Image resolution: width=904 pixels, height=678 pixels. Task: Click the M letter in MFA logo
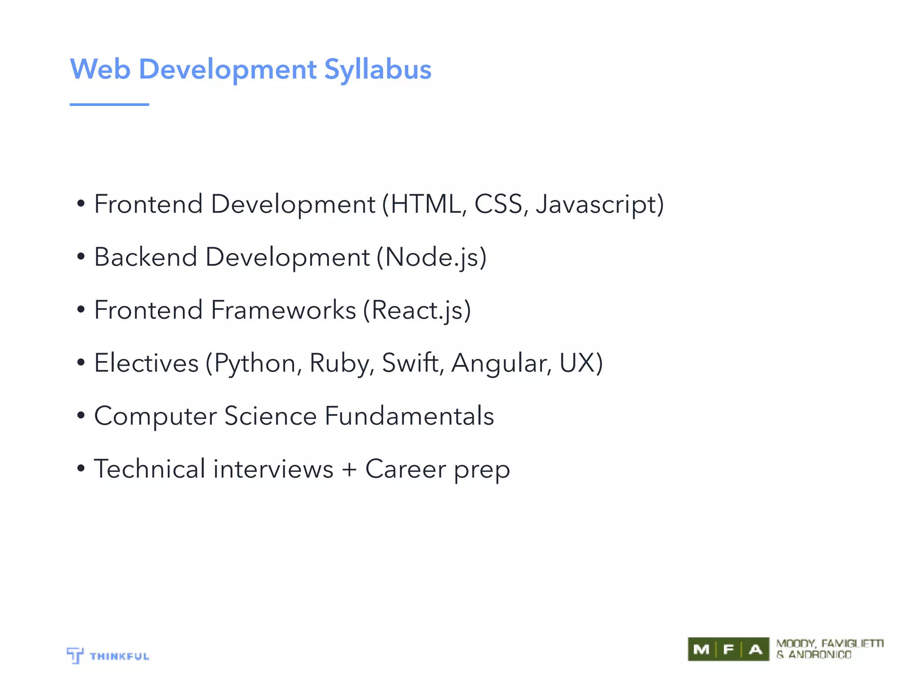(x=701, y=650)
